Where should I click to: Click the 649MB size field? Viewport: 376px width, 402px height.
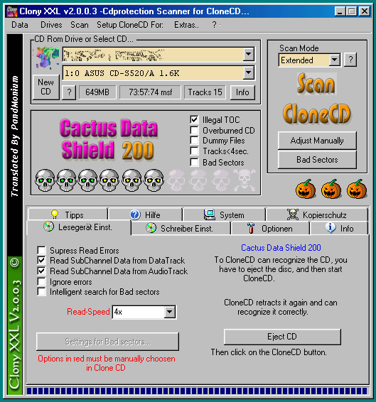click(x=97, y=92)
